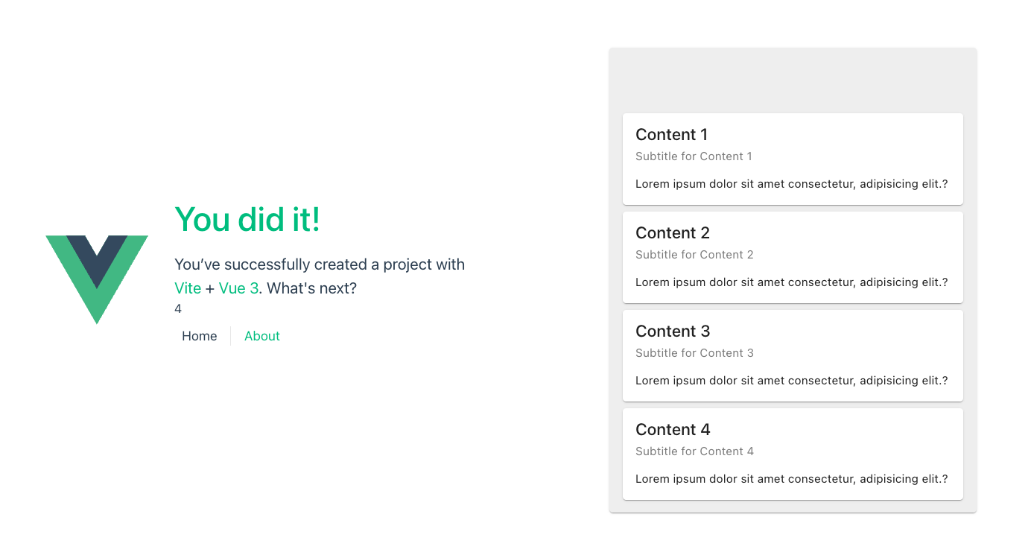Click "Subtitle for Content 4" text
1031x555 pixels.
point(694,451)
